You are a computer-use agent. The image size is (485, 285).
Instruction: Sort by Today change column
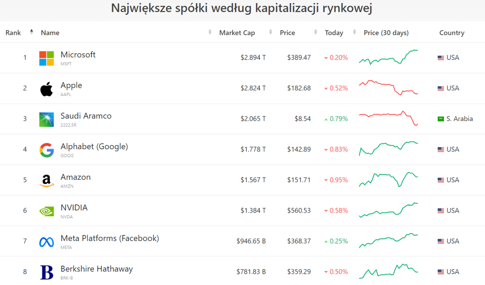coord(334,33)
